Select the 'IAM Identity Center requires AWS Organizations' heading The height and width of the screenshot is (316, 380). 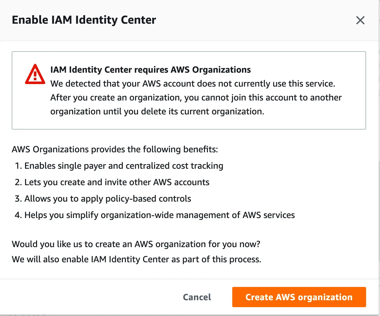150,70
